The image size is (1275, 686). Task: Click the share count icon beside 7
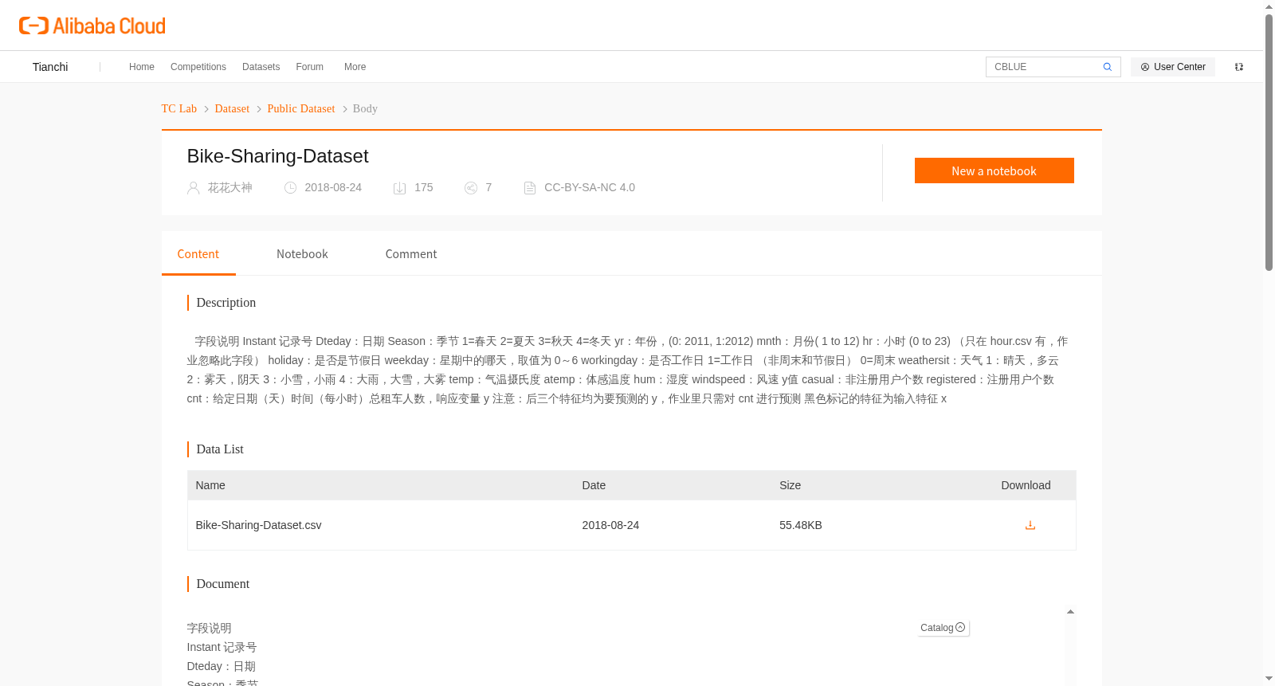click(471, 188)
